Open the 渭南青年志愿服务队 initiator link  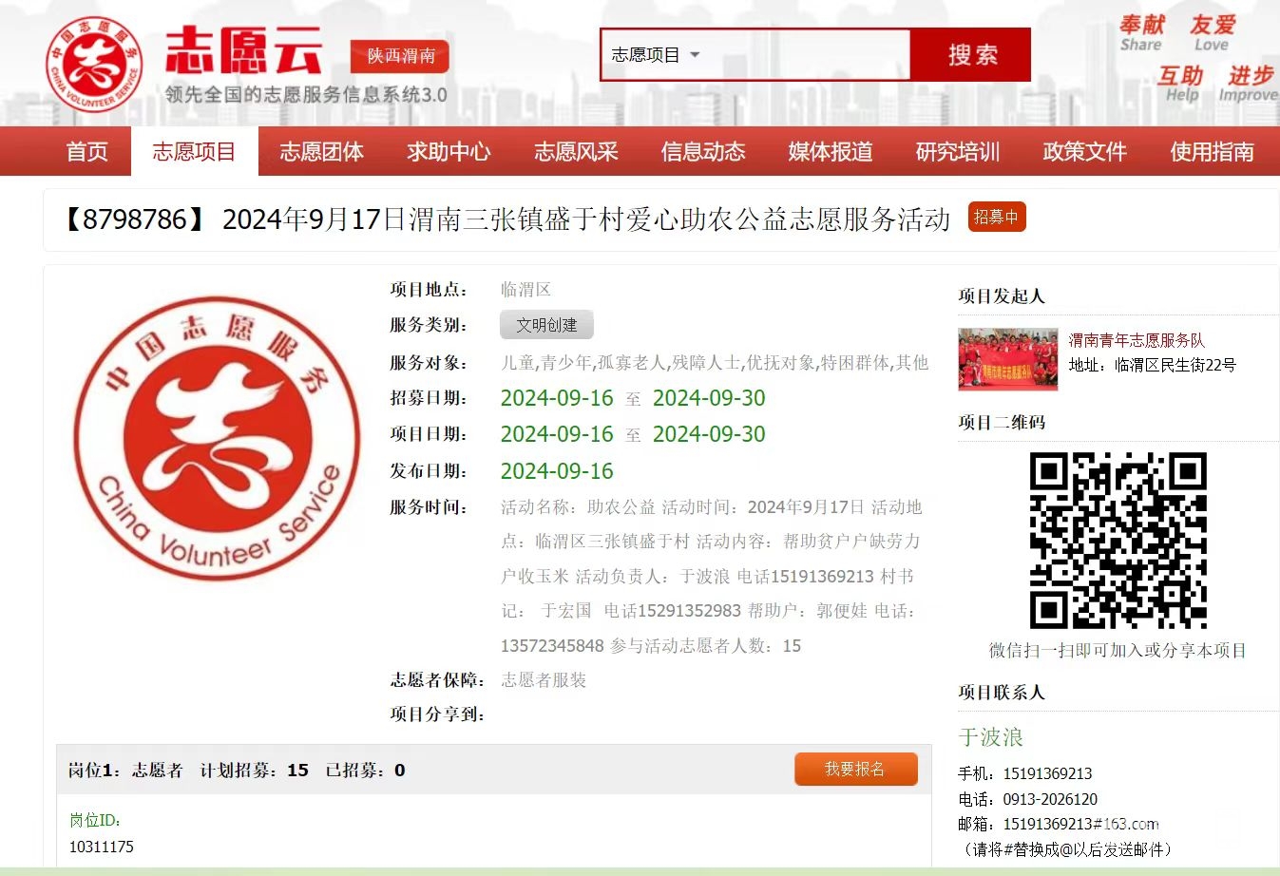[1137, 340]
